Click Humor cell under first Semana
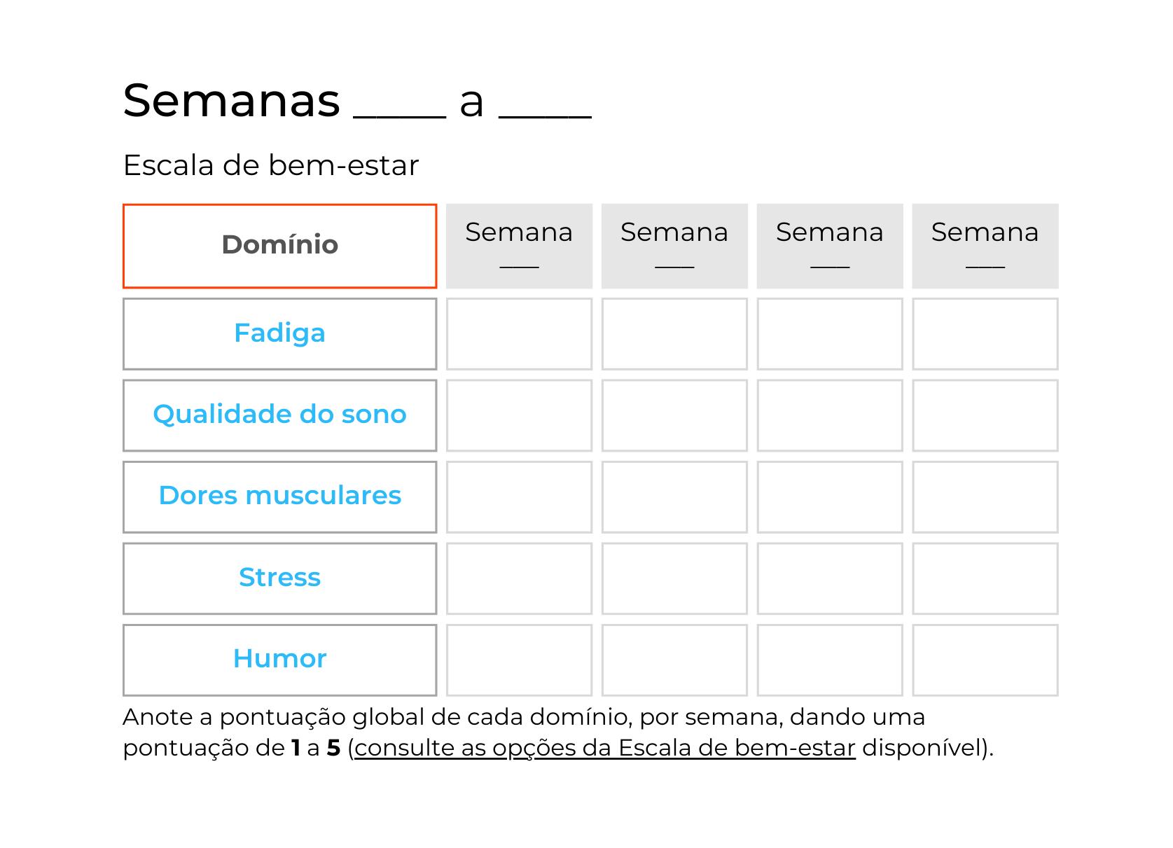The height and width of the screenshot is (848, 1173). click(x=519, y=660)
